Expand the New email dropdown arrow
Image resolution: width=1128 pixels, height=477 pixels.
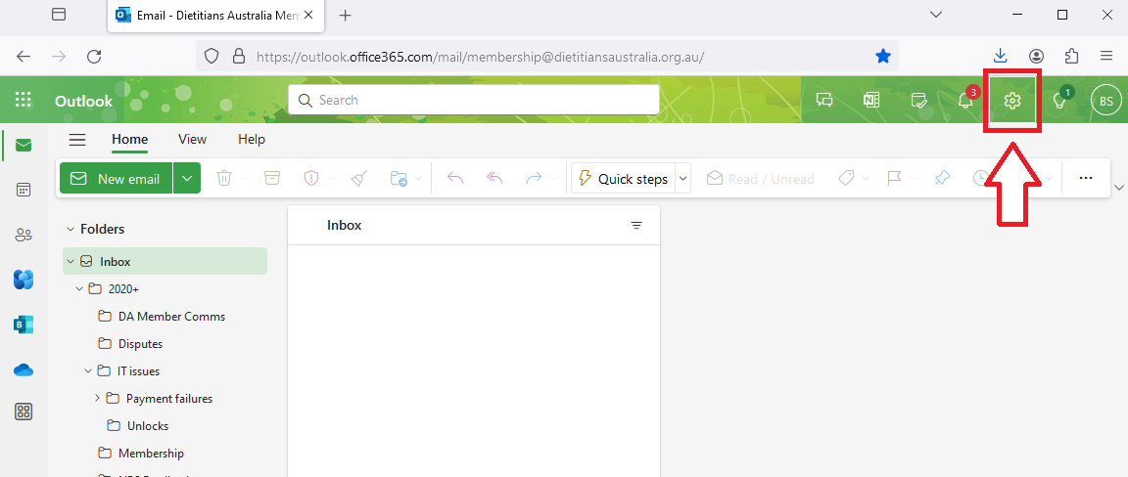[187, 179]
